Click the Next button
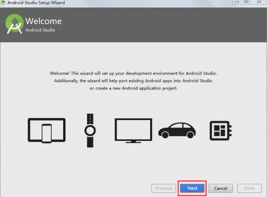 [192, 188]
